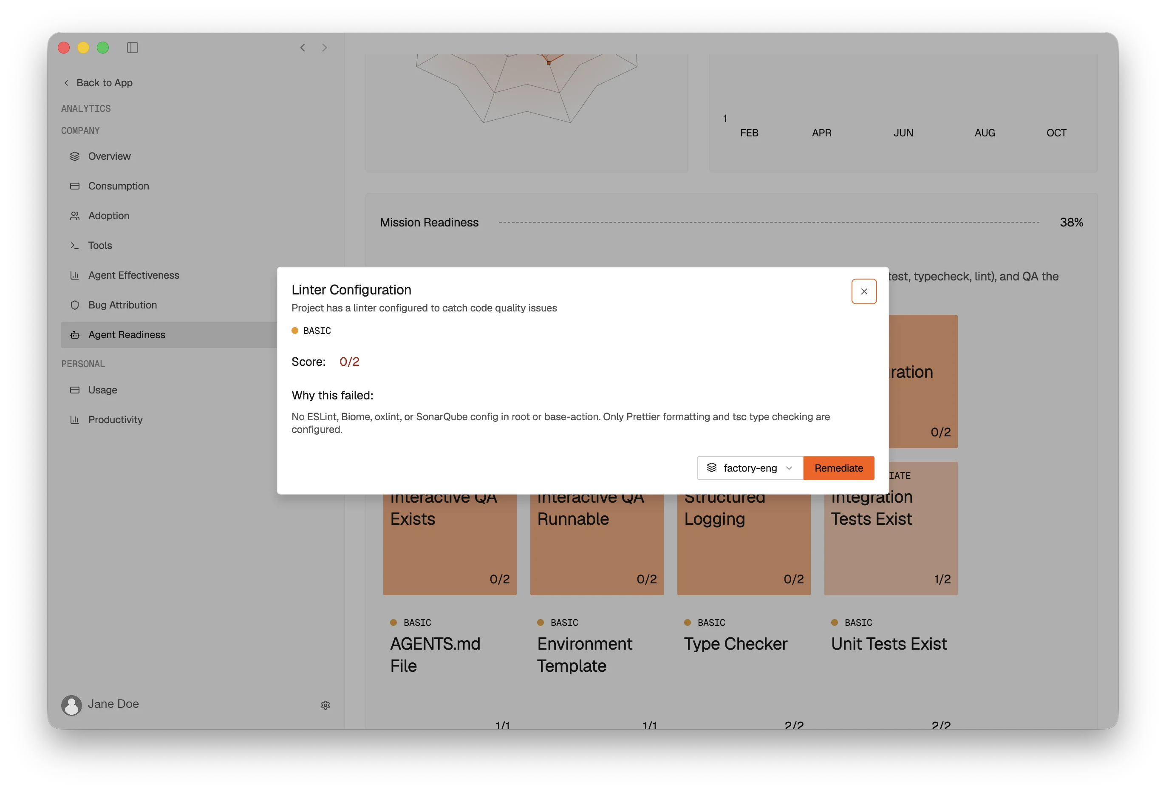Image resolution: width=1166 pixels, height=792 pixels.
Task: Click the Agent Effectiveness chart icon
Action: pos(75,275)
